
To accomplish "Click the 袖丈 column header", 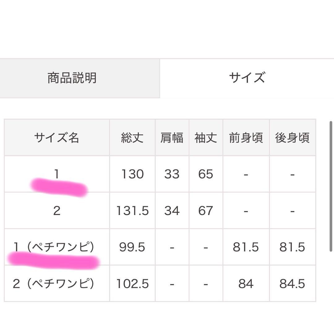I will point(205,138).
